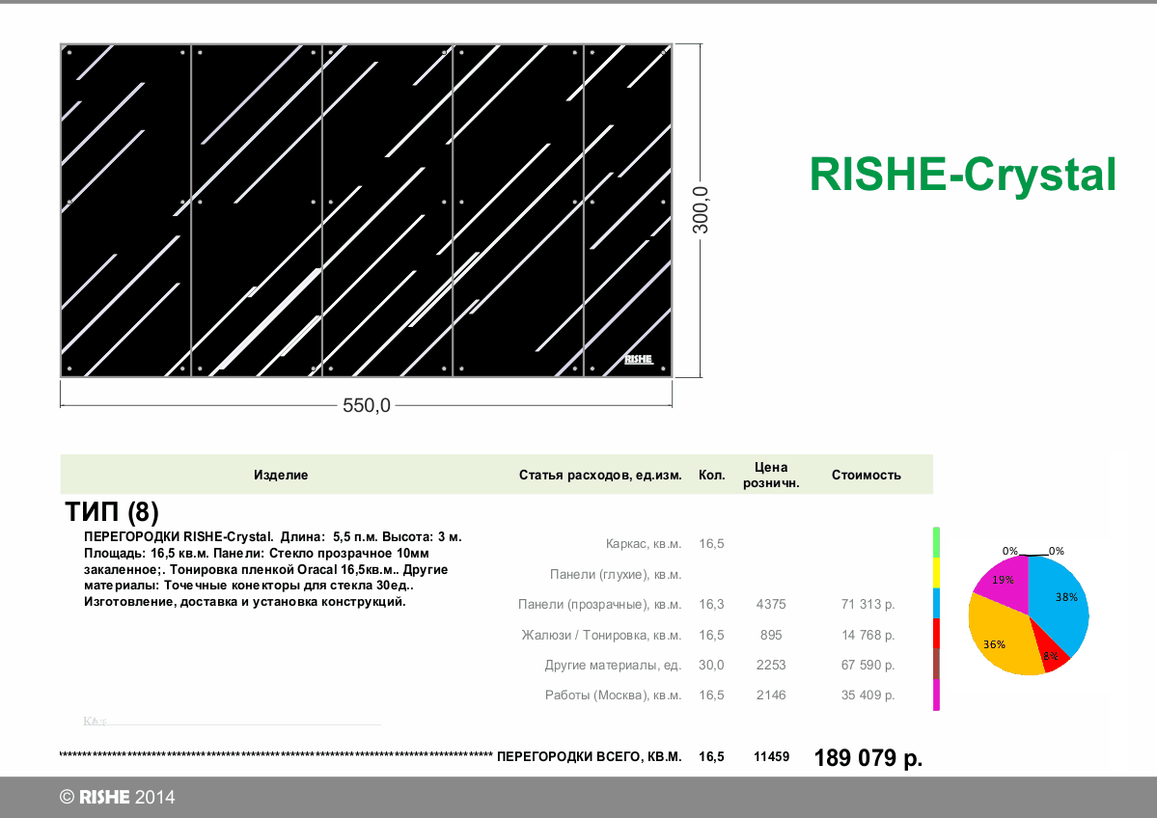
Task: Click the RISHE logo on glass panel
Action: [638, 359]
